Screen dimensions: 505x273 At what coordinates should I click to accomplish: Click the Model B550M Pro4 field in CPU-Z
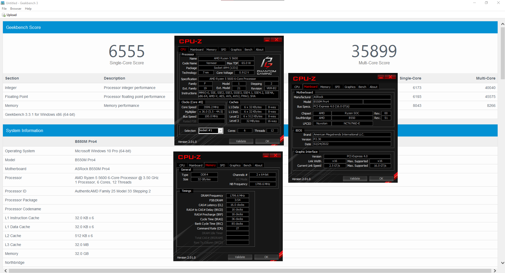(338, 102)
